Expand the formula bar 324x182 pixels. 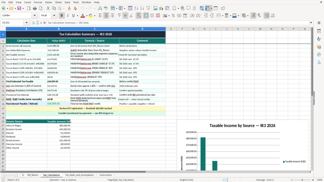click(311, 23)
